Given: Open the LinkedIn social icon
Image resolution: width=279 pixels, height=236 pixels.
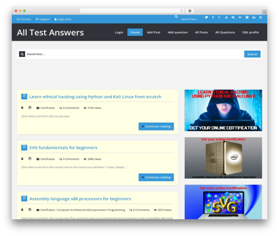Looking at the screenshot, I should 254,17.
